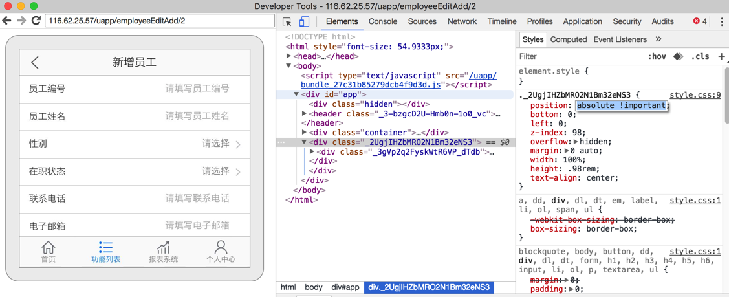Viewport: 729px width, 297px height.
Task: Select the Event Listeners sidebar tab
Action: pyautogui.click(x=620, y=39)
